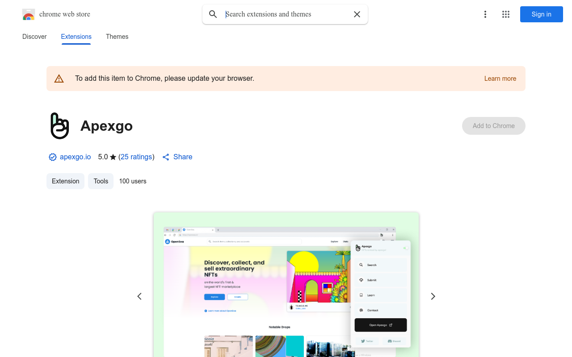Click the Sign in button

542,14
